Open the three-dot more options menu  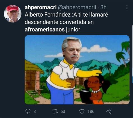click(127, 7)
